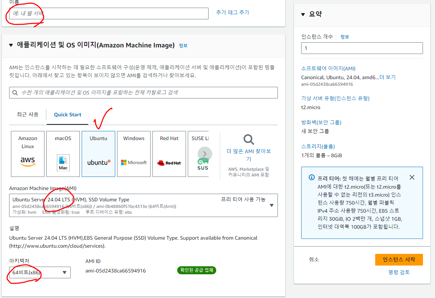Select the Amazon Linux AMI tile
Screen dimensions: 435x298
[28, 154]
